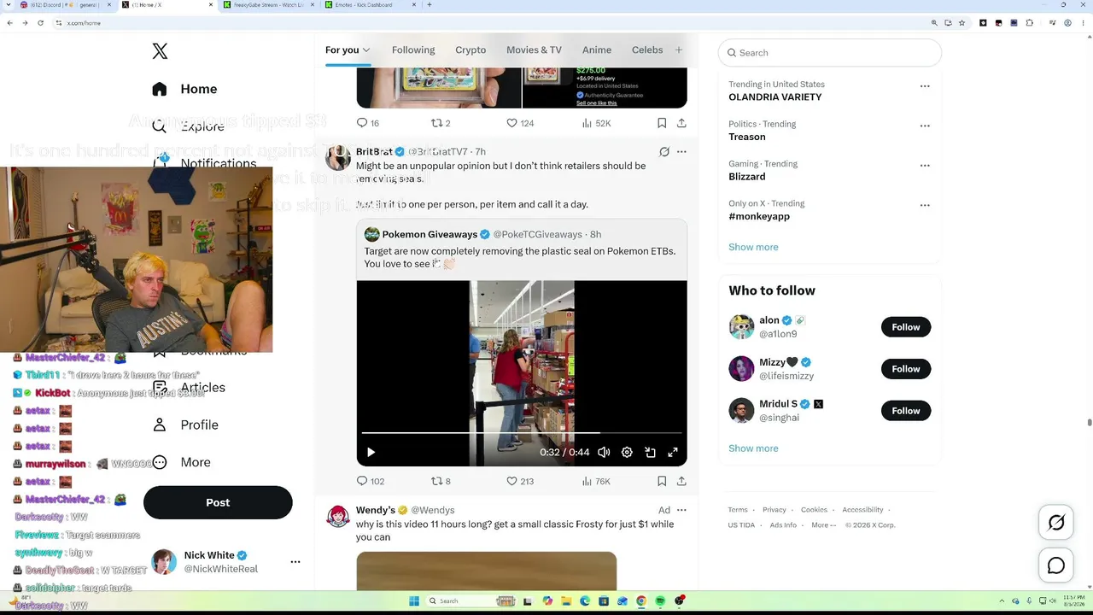This screenshot has height=615, width=1093.
Task: Switch to Emotes - Kick Dashboard tab
Action: [x=371, y=5]
